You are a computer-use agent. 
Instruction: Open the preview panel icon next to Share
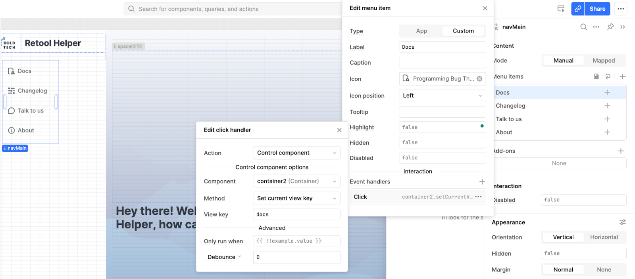tap(561, 9)
